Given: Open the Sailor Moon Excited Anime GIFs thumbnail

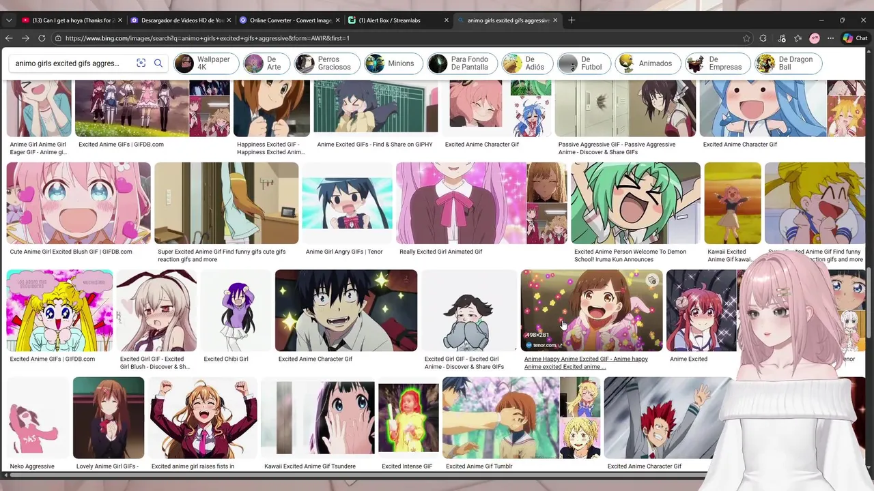Looking at the screenshot, I should [x=60, y=310].
